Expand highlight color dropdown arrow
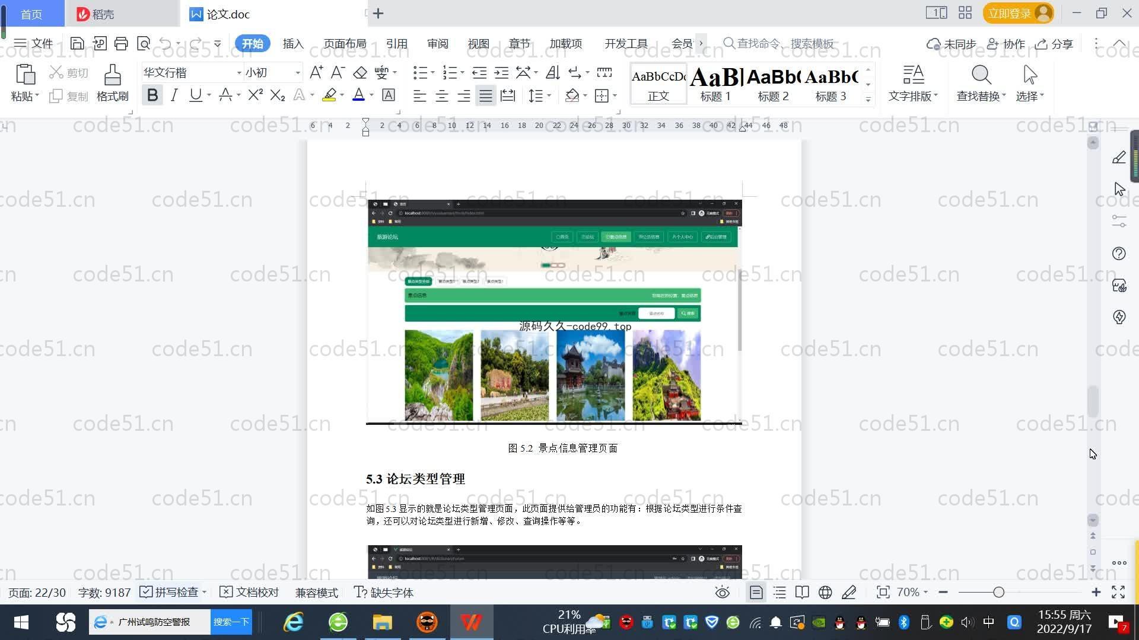 coord(342,95)
